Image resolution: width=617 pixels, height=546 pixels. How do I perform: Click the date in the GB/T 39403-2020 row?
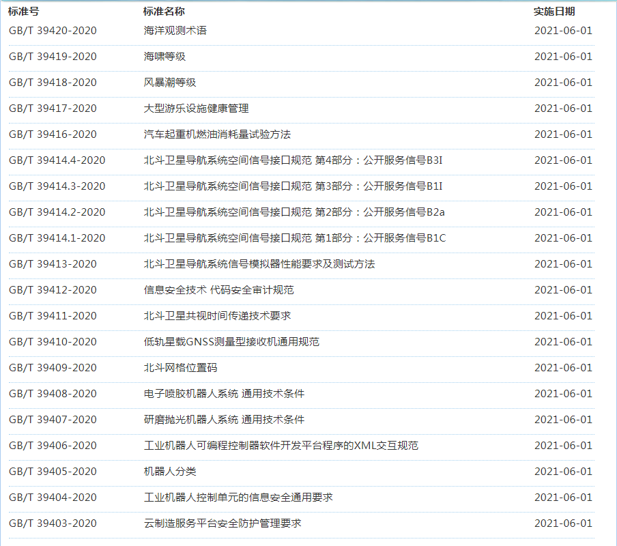click(564, 524)
